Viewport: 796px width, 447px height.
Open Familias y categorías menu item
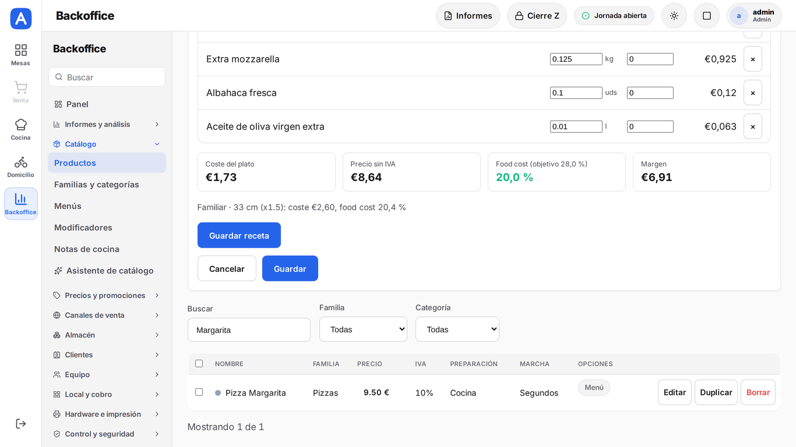click(107, 185)
